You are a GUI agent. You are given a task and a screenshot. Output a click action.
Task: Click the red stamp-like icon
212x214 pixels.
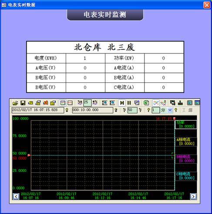[x=180, y=103]
